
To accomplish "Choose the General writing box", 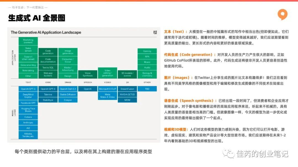I will tap(28, 65).
